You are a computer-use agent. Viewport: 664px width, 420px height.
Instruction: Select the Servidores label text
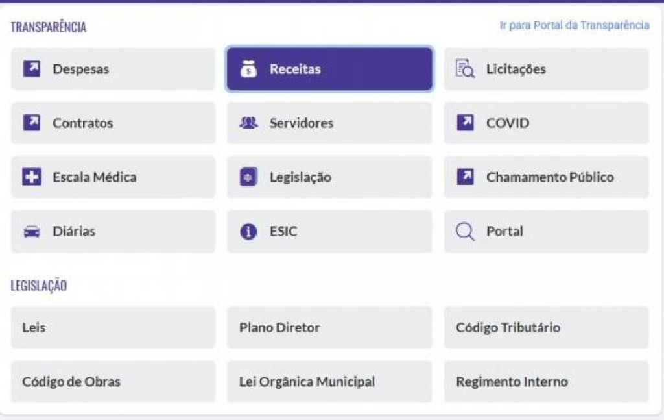302,123
